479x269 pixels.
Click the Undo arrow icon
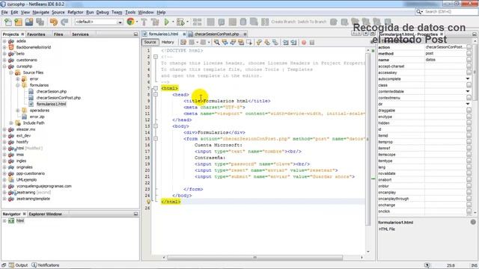point(54,22)
